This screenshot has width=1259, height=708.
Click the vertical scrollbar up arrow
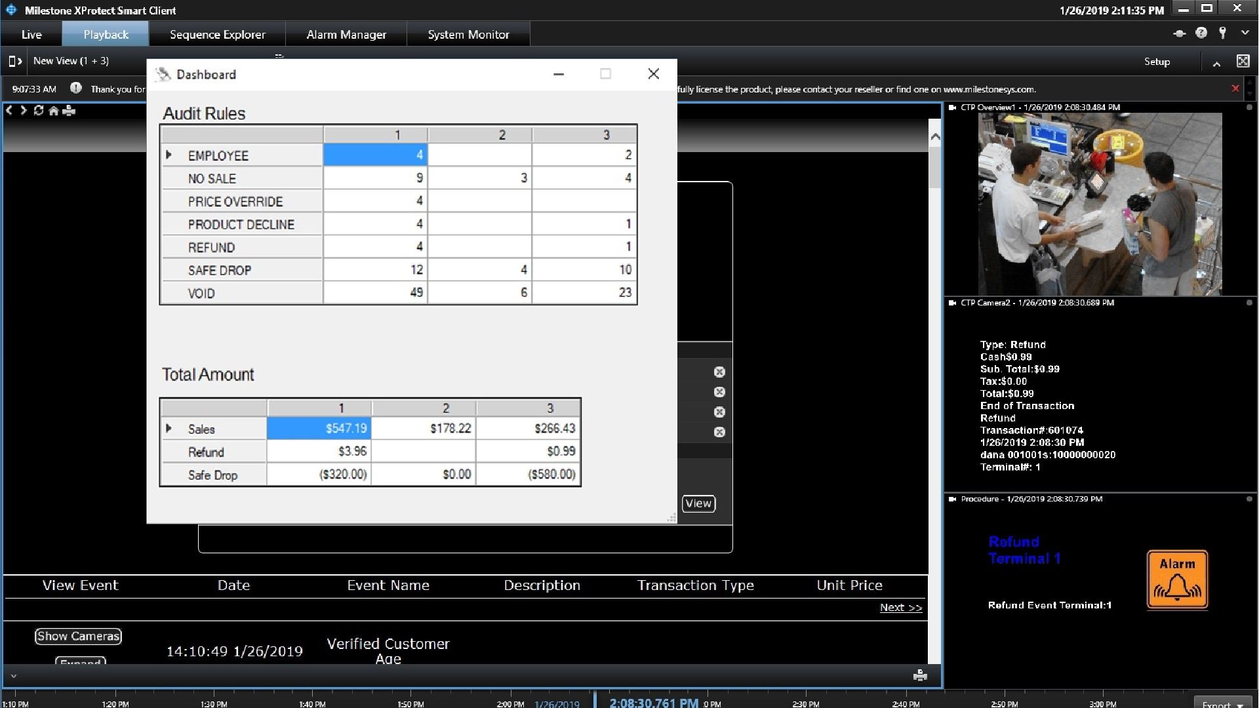coord(935,136)
